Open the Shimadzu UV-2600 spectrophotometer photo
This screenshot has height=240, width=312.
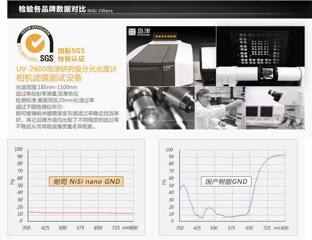(171, 56)
